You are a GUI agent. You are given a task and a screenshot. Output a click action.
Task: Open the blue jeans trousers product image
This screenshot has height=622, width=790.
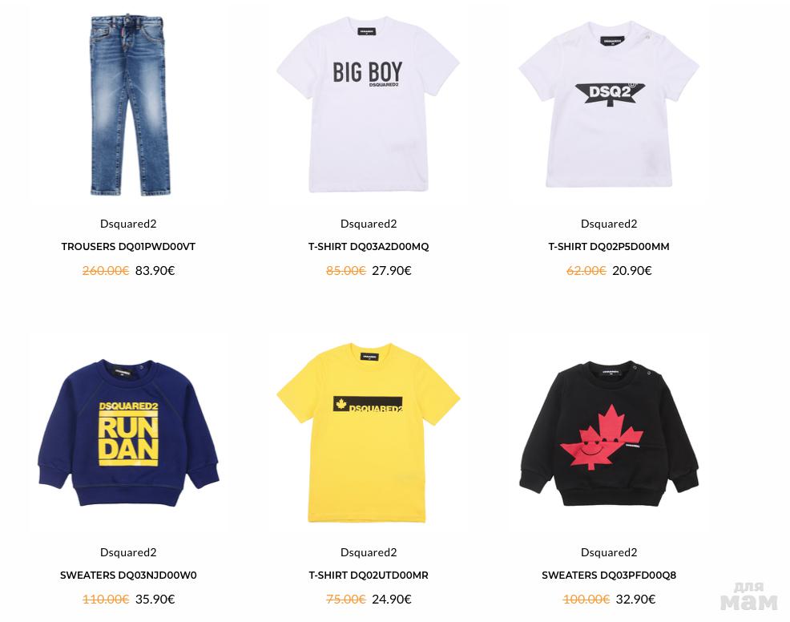128,104
